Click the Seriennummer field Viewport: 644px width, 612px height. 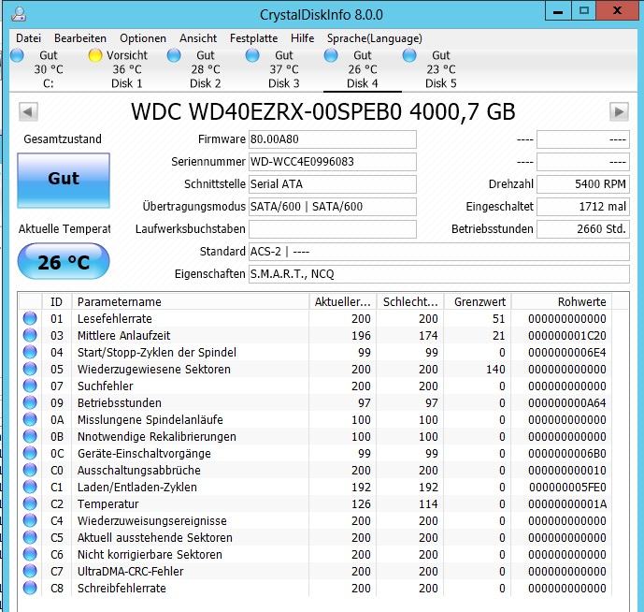point(333,162)
